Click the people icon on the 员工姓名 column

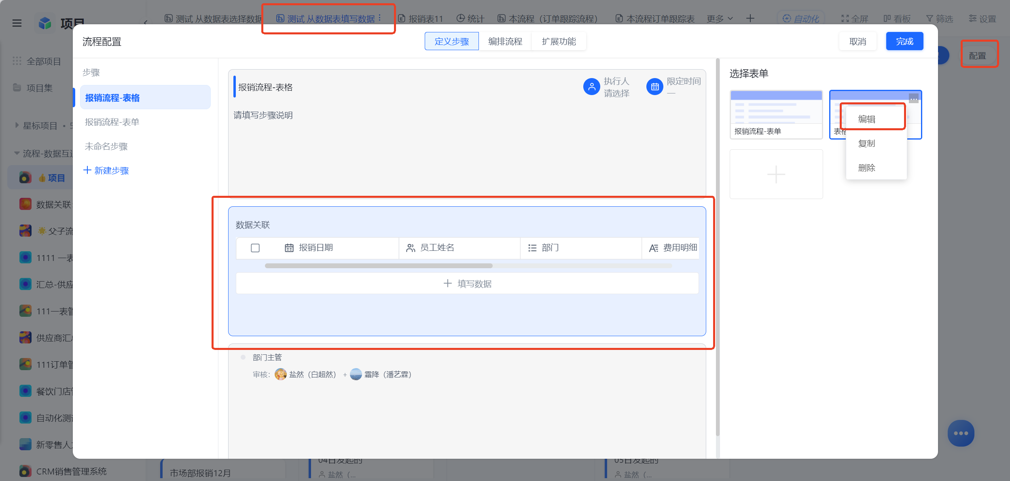click(x=411, y=248)
